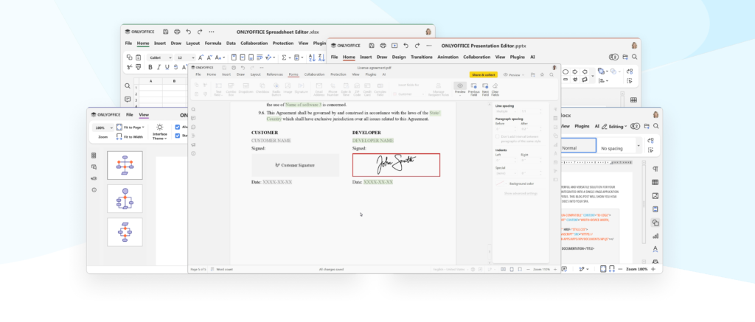The height and width of the screenshot is (322, 755).
Task: Click John Smith signature field
Action: pyautogui.click(x=396, y=165)
